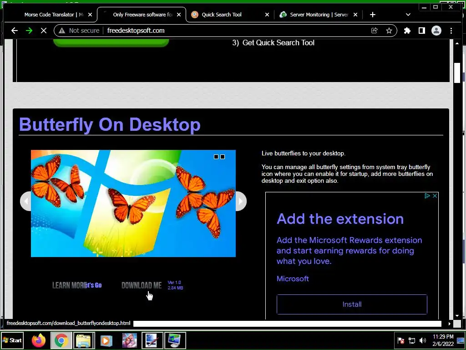The width and height of the screenshot is (466, 350).
Task: Open the AdChoices triangle icon
Action: (x=427, y=196)
